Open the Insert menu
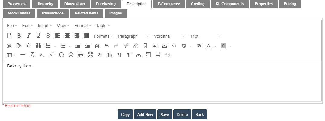Image resolution: width=325 pixels, height=121 pixels. click(x=45, y=26)
